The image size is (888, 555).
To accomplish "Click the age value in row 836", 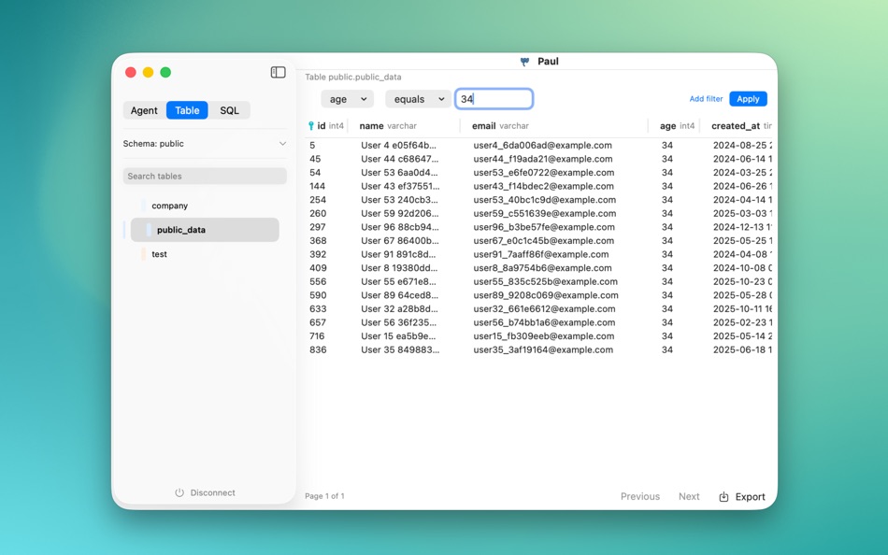I will click(x=667, y=349).
